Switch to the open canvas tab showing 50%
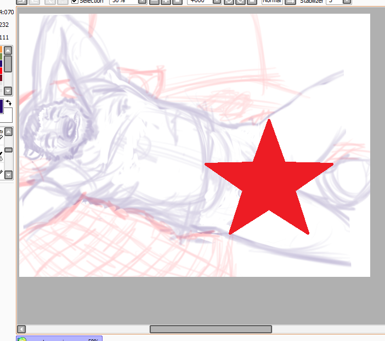The height and width of the screenshot is (341, 385). point(59,339)
